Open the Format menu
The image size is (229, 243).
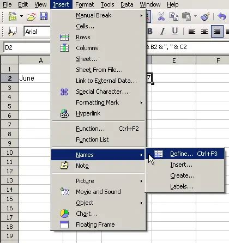(x=85, y=4)
